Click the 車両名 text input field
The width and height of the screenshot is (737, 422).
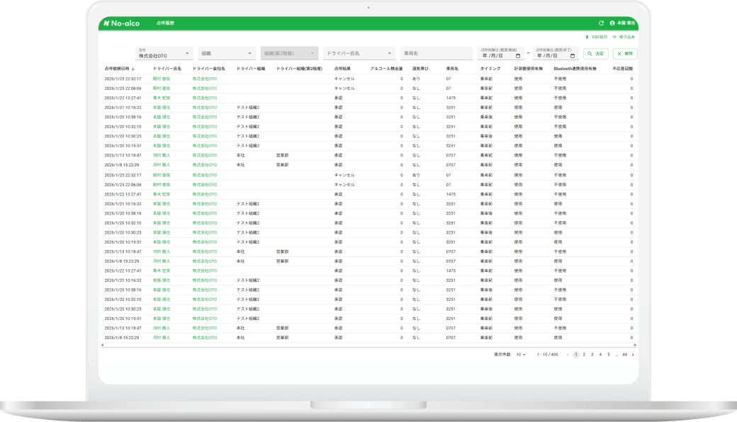coord(436,53)
